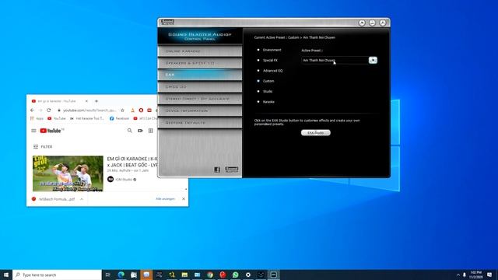Expand the pdf download options chevron

tap(82, 199)
